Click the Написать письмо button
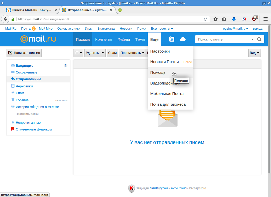This screenshot has width=271, height=197. coord(24,53)
